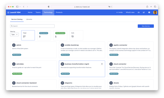Screen dimensions: 164x98
Task: Open the Technology menu item
Action: tap(48, 12)
